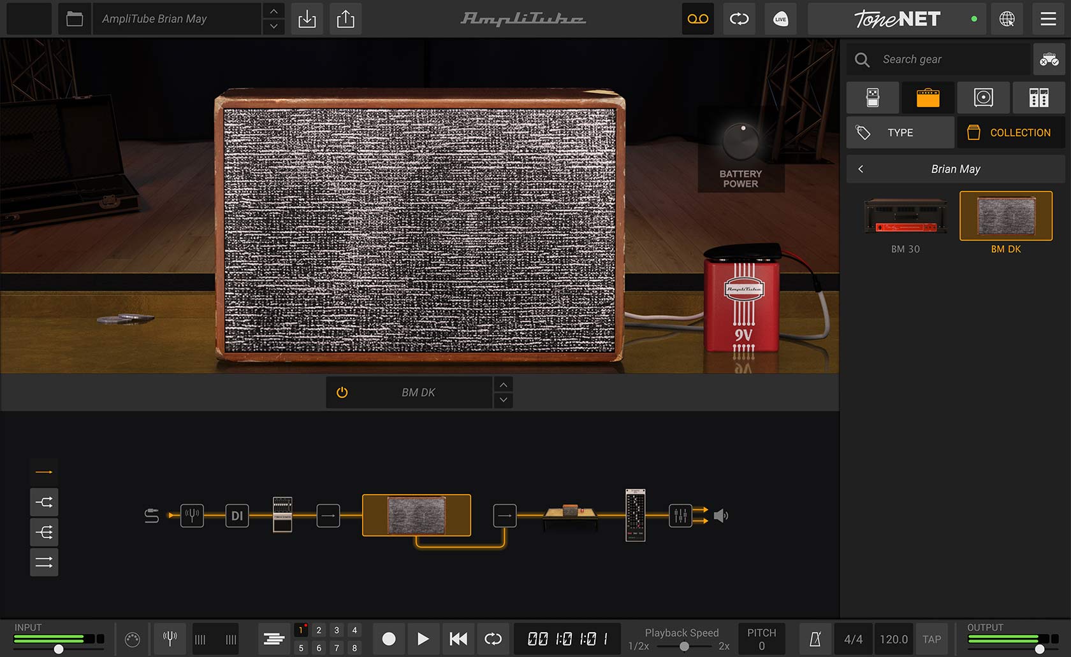
Task: Open the input routing dial icon
Action: [132, 639]
